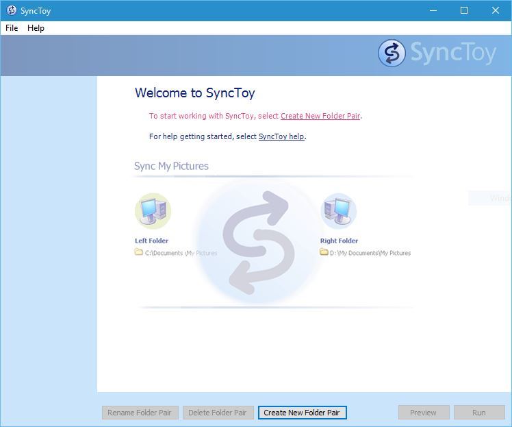512x427 pixels.
Task: Open the Help menu
Action: click(36, 28)
